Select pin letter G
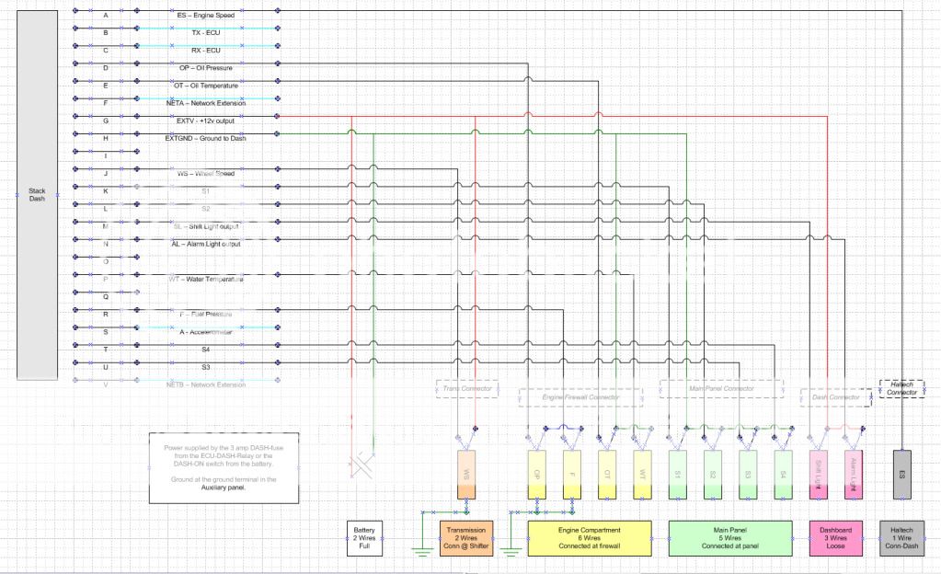Image resolution: width=941 pixels, height=574 pixels. pyautogui.click(x=106, y=121)
